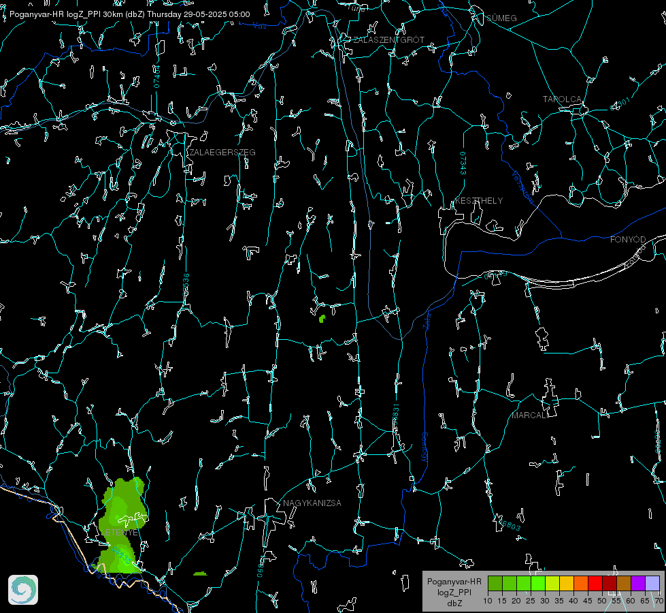666x613 pixels.
Task: Click the KESZTHELY town label
Action: coord(479,200)
